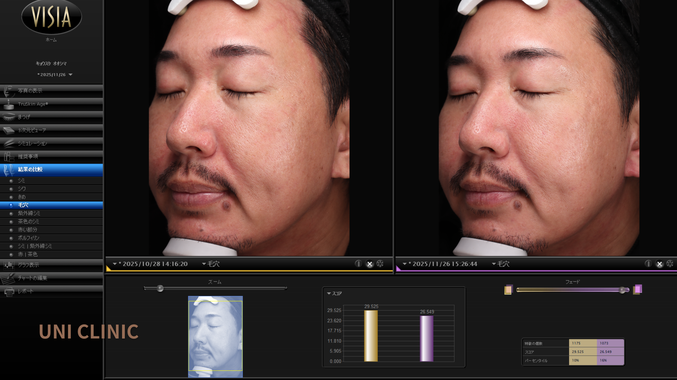
Task: Open the グラフ表示 menu item
Action: (28, 265)
